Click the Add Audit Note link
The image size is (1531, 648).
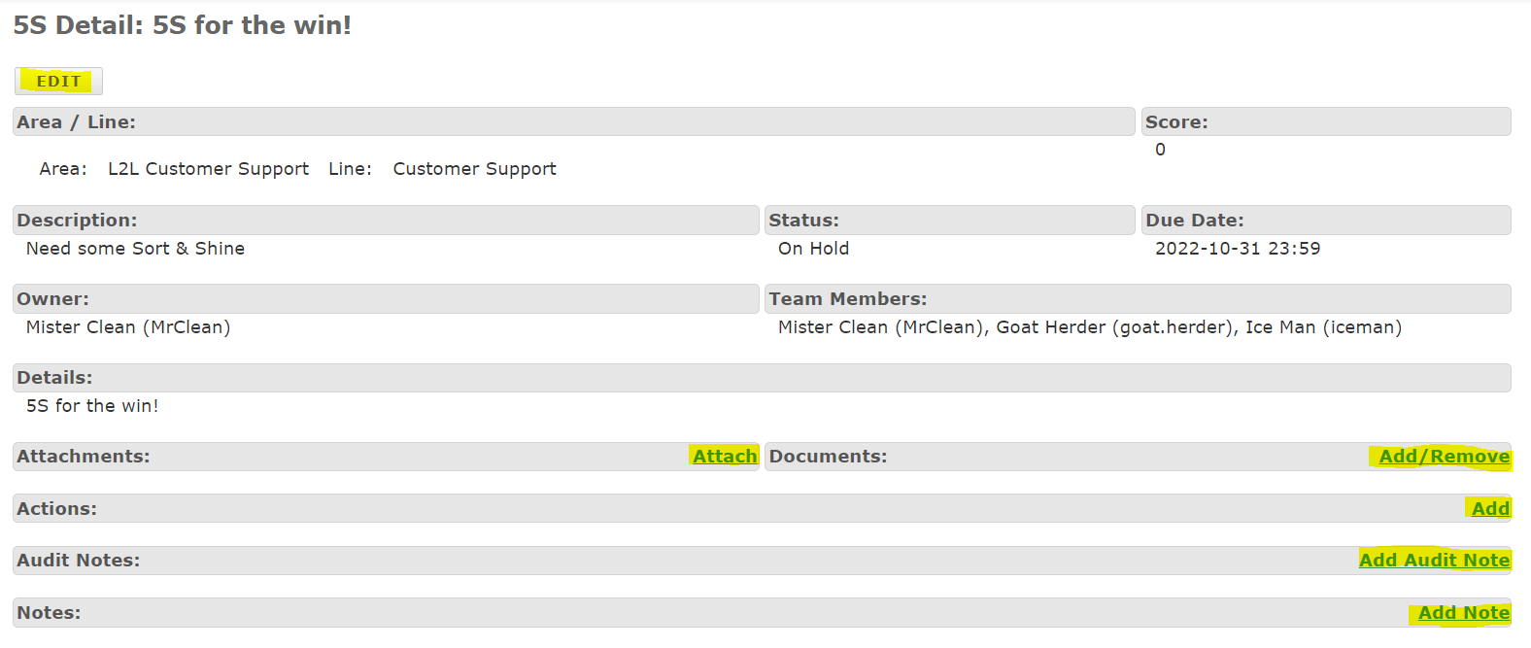click(x=1434, y=561)
